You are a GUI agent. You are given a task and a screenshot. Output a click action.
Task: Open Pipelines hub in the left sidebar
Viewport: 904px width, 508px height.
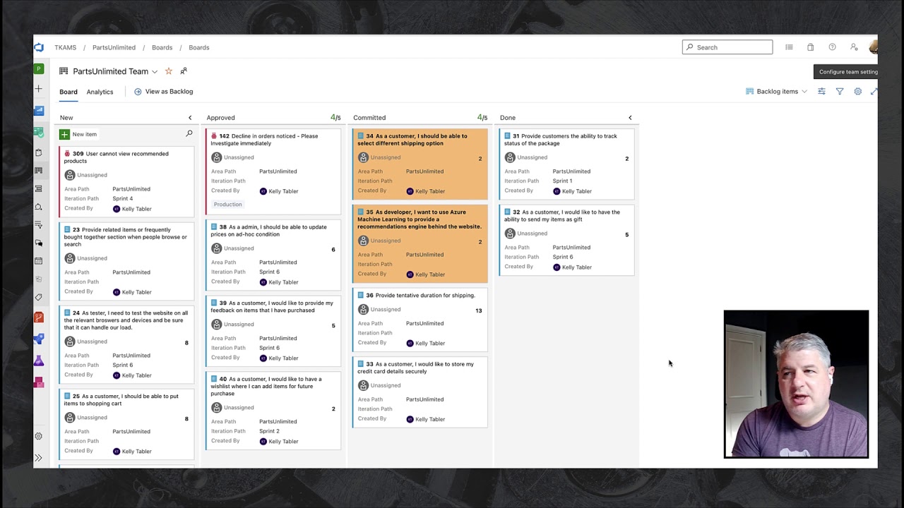point(39,339)
